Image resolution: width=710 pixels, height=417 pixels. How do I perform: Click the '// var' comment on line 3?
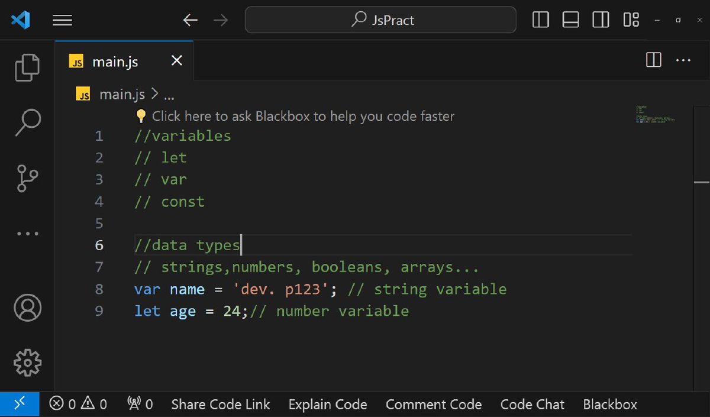161,180
